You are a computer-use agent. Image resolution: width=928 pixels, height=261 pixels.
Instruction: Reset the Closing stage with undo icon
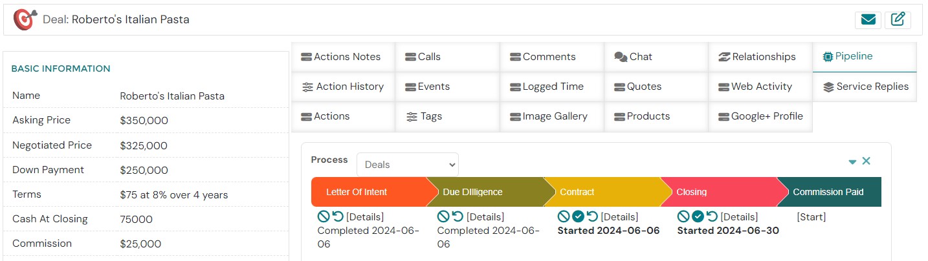coord(712,216)
